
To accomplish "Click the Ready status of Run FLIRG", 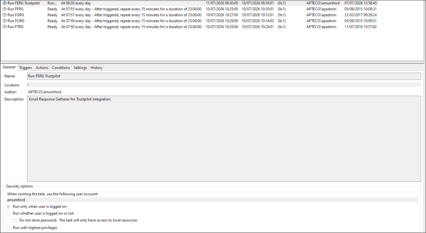I will 52,21.
